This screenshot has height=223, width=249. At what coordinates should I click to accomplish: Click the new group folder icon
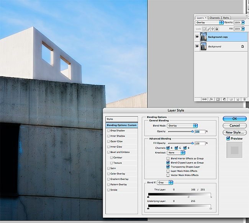coord(231,99)
